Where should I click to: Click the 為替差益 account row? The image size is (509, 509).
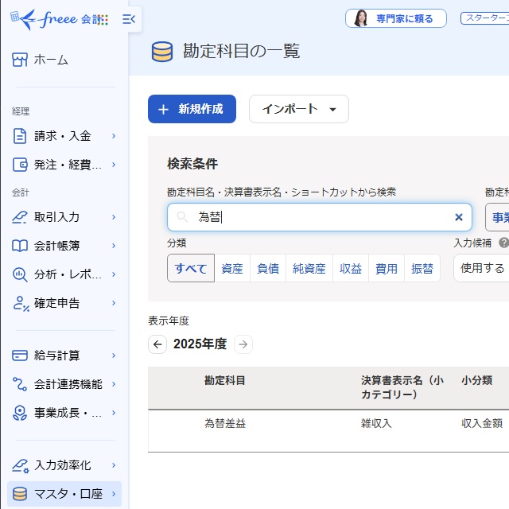[x=225, y=424]
